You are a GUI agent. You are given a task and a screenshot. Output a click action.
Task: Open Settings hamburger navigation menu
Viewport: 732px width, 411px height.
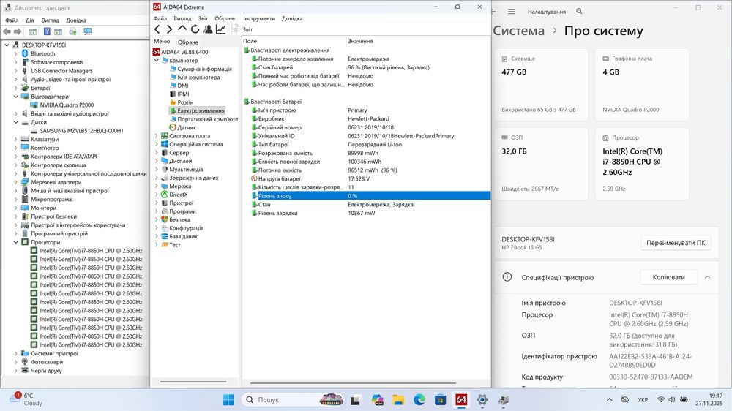pyautogui.click(x=512, y=11)
